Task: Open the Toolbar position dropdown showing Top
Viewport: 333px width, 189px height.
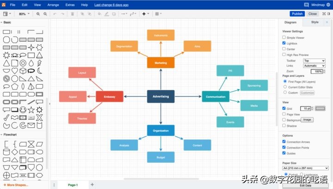Action: pos(314,61)
